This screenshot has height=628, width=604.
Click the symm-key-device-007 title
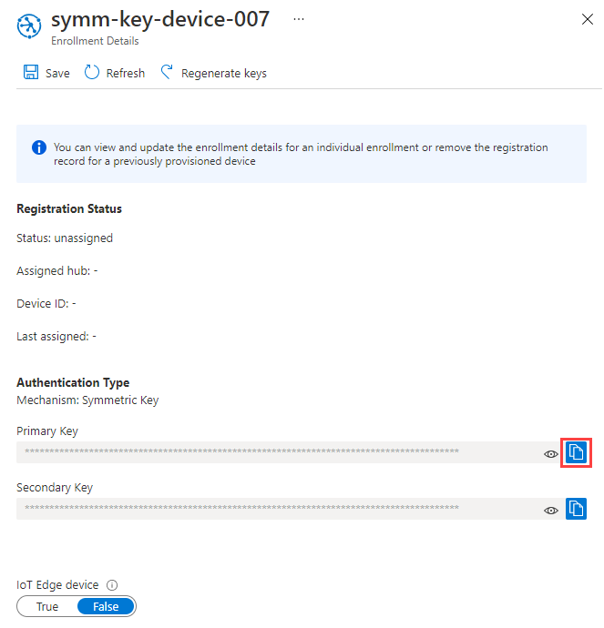coord(160,19)
